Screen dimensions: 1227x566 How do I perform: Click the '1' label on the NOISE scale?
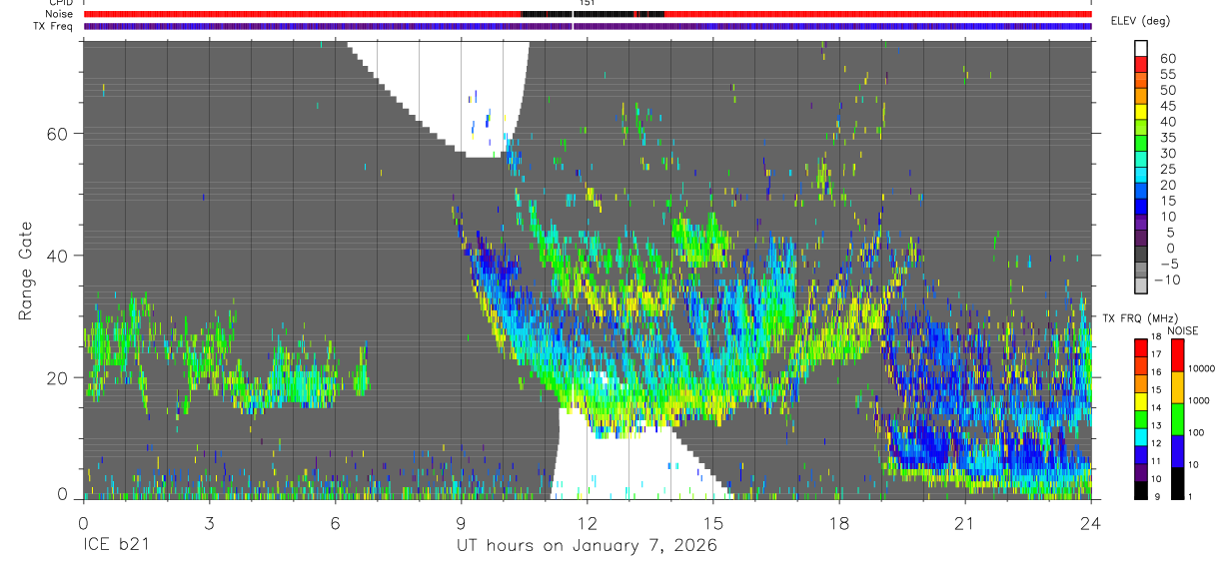(1190, 497)
